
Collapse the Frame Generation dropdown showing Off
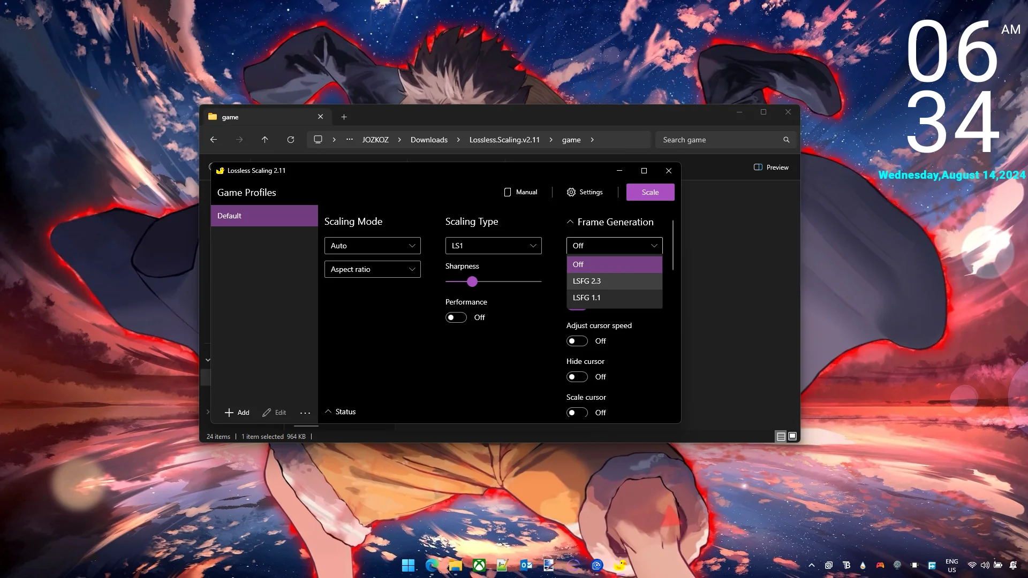click(614, 246)
